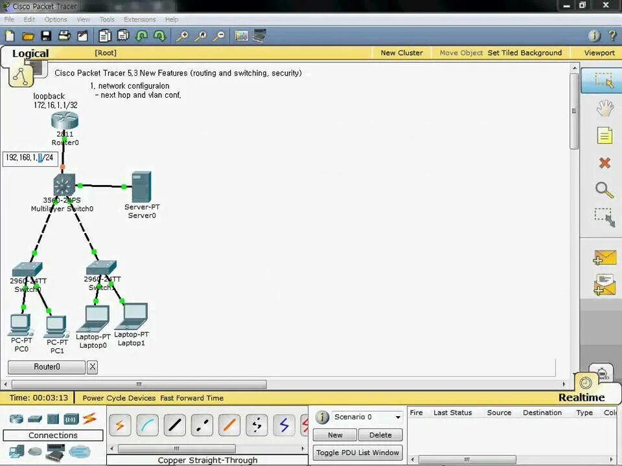622x466 pixels.
Task: Click the New file icon in toolbar
Action: [x=10, y=36]
